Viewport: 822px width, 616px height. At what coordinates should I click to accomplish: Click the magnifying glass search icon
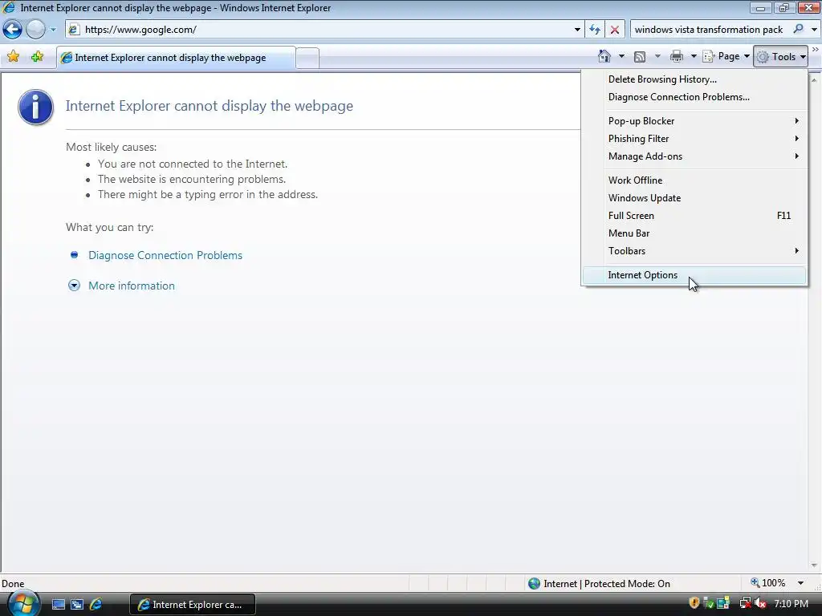pyautogui.click(x=798, y=29)
